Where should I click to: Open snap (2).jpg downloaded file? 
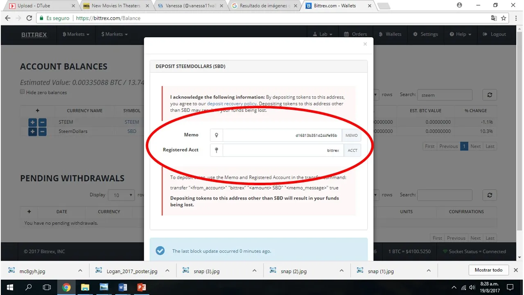tap(294, 271)
